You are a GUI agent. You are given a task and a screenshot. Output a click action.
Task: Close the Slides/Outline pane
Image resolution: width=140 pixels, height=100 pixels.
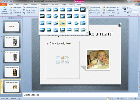point(20,18)
